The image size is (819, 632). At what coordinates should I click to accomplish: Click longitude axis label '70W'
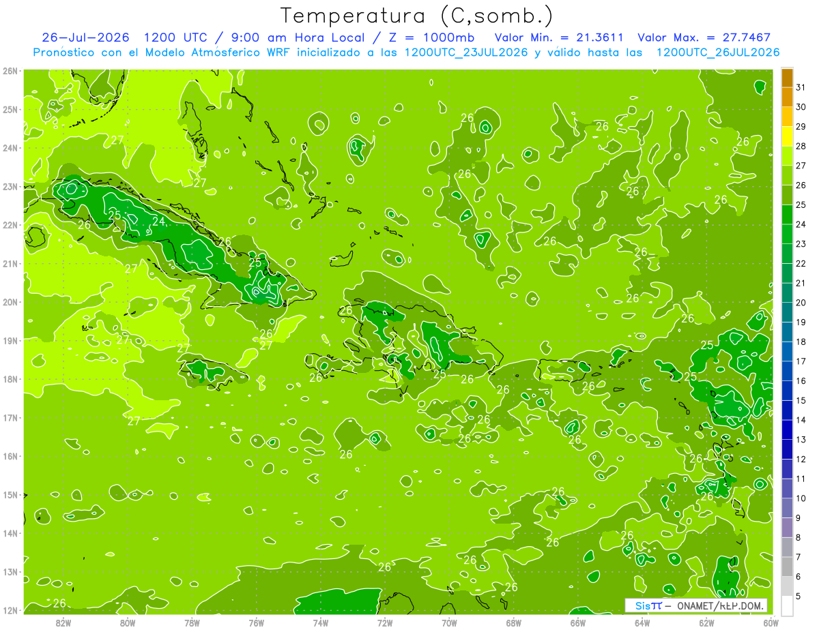click(x=449, y=622)
